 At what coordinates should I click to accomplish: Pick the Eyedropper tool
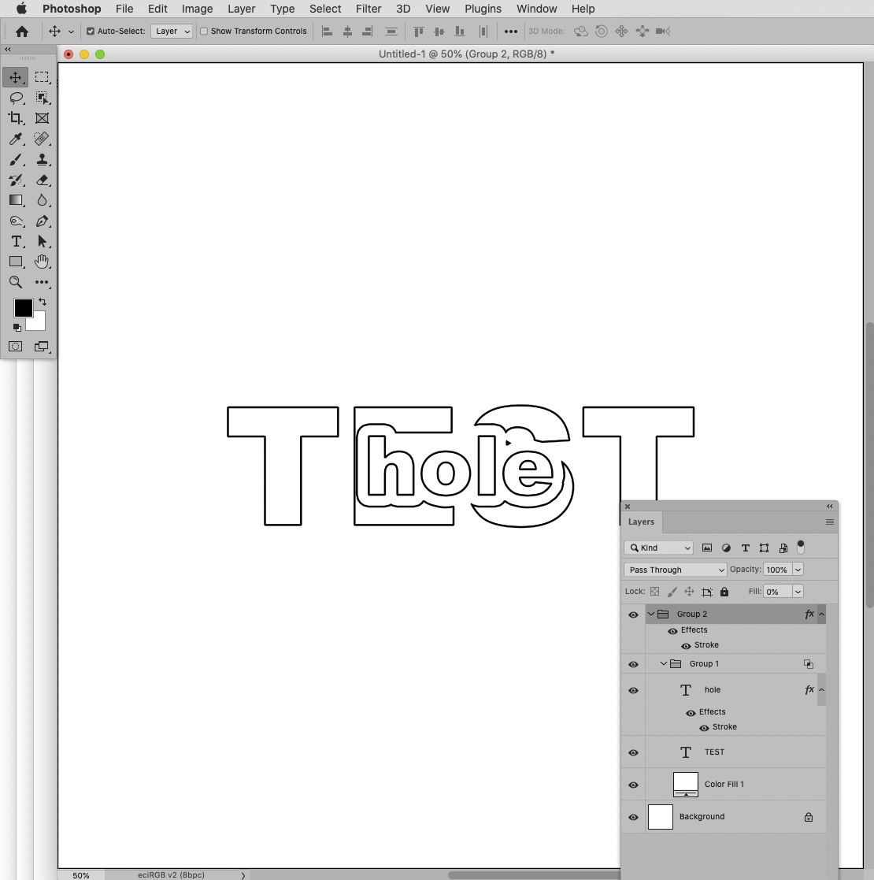[x=15, y=139]
